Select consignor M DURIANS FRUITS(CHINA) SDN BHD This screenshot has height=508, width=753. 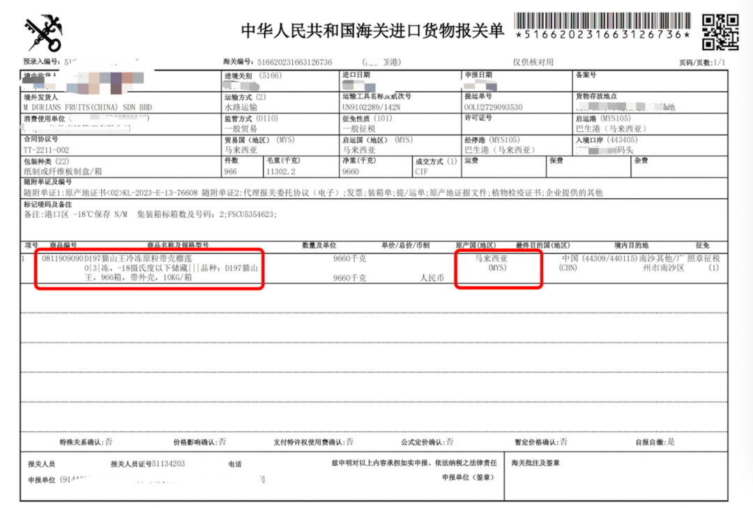tap(87, 107)
